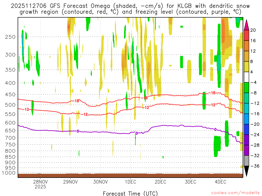Click the colorbar value 20
Screen dimensions: 262x196
253,30
